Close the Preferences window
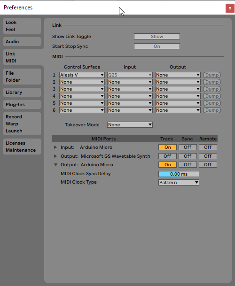 pos(230,8)
